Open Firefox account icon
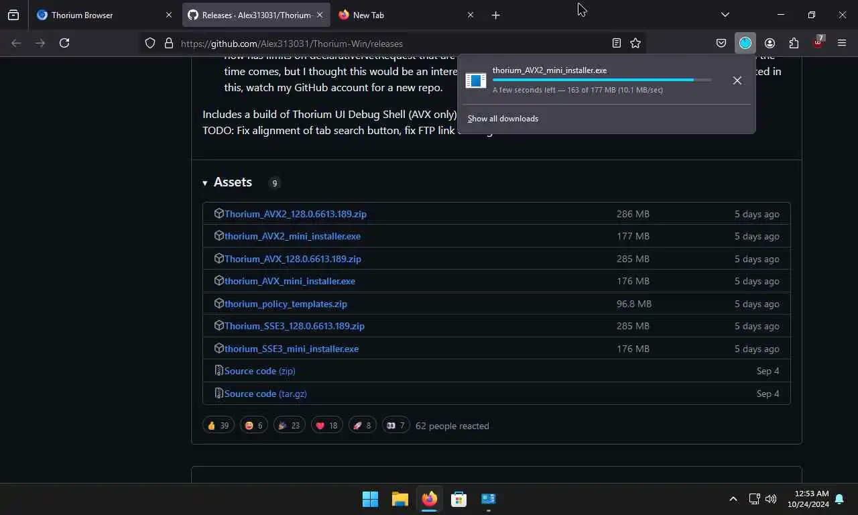 pos(770,43)
